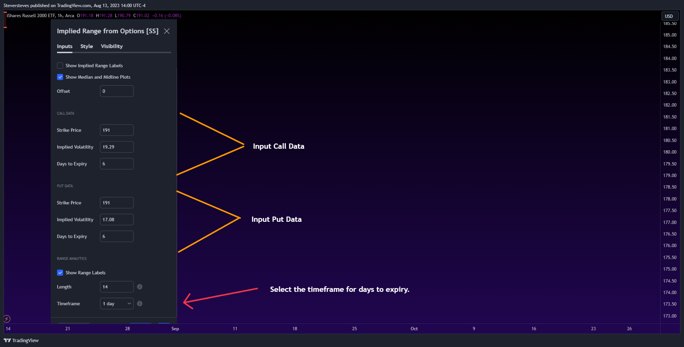Screen dimensions: 684x347
Task: Click the PUT DATA section header
Action: (x=65, y=186)
